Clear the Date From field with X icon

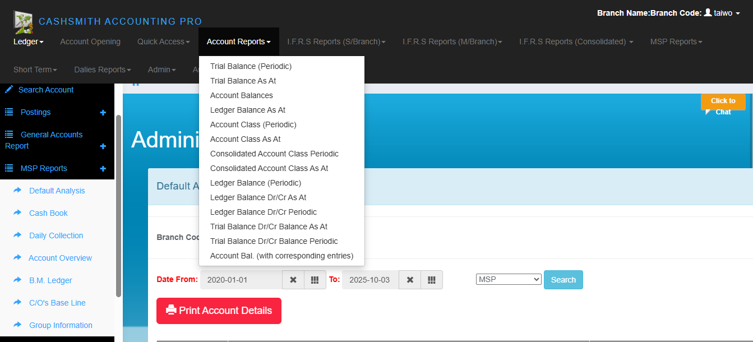pyautogui.click(x=293, y=280)
